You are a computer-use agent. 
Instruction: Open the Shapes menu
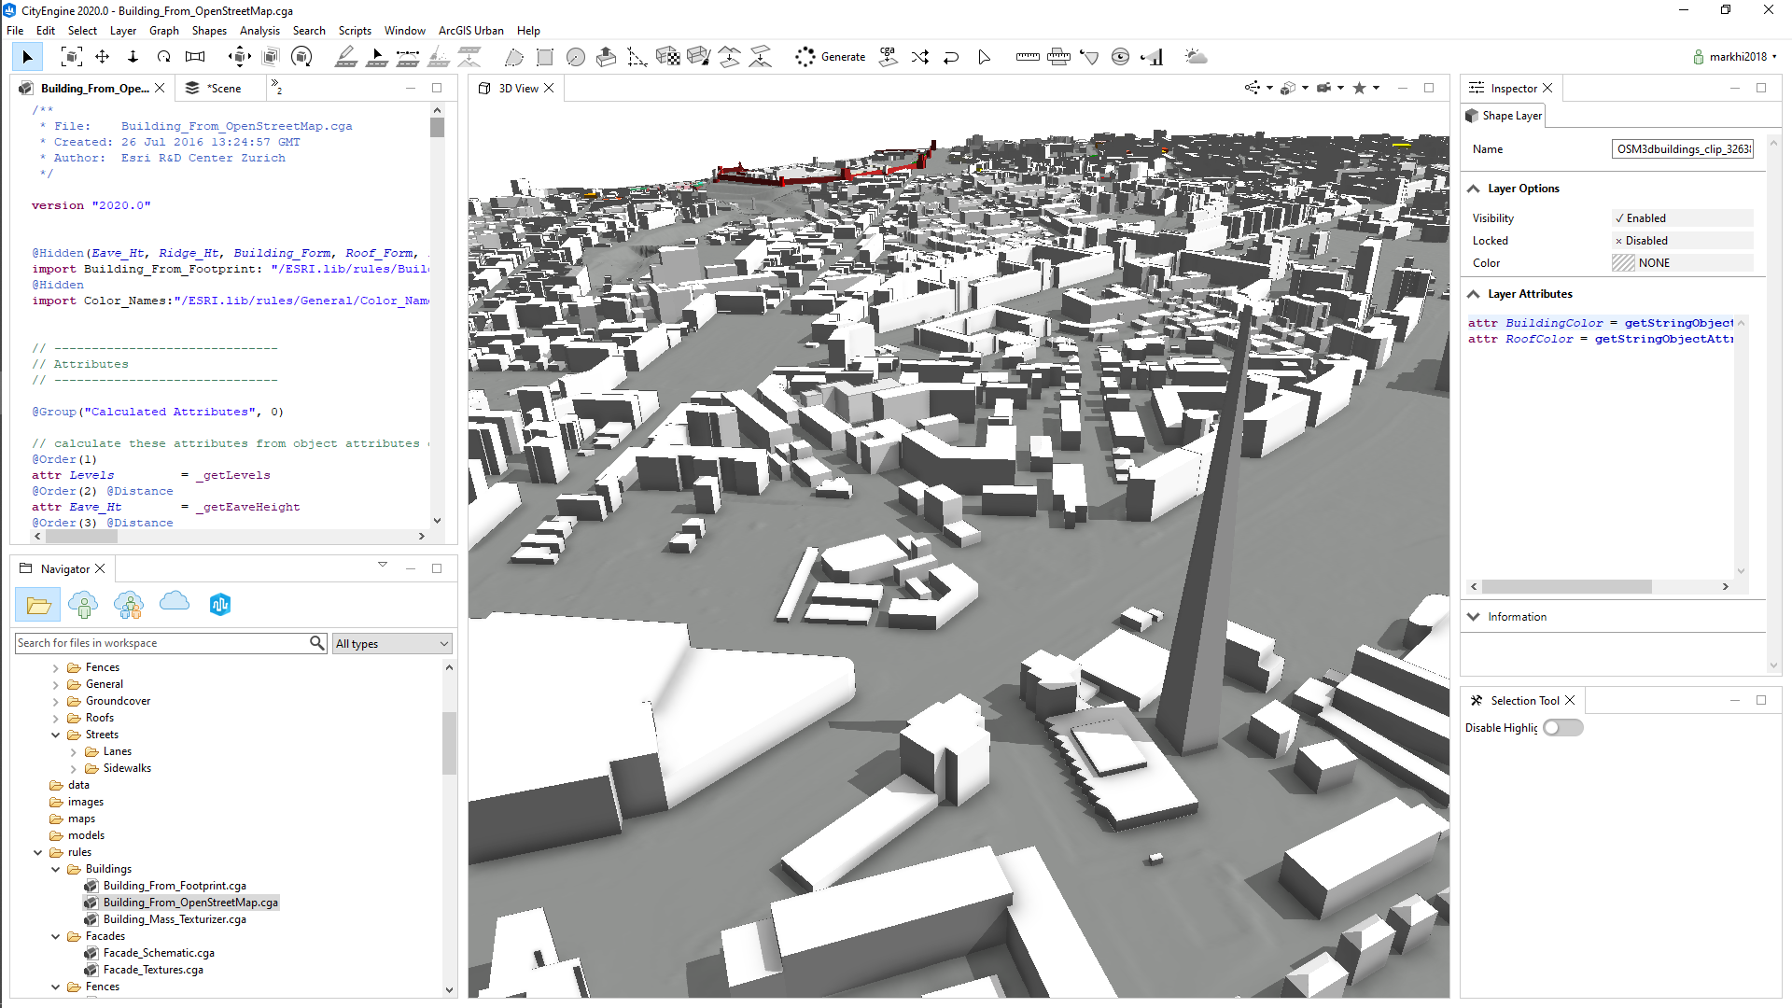209,31
